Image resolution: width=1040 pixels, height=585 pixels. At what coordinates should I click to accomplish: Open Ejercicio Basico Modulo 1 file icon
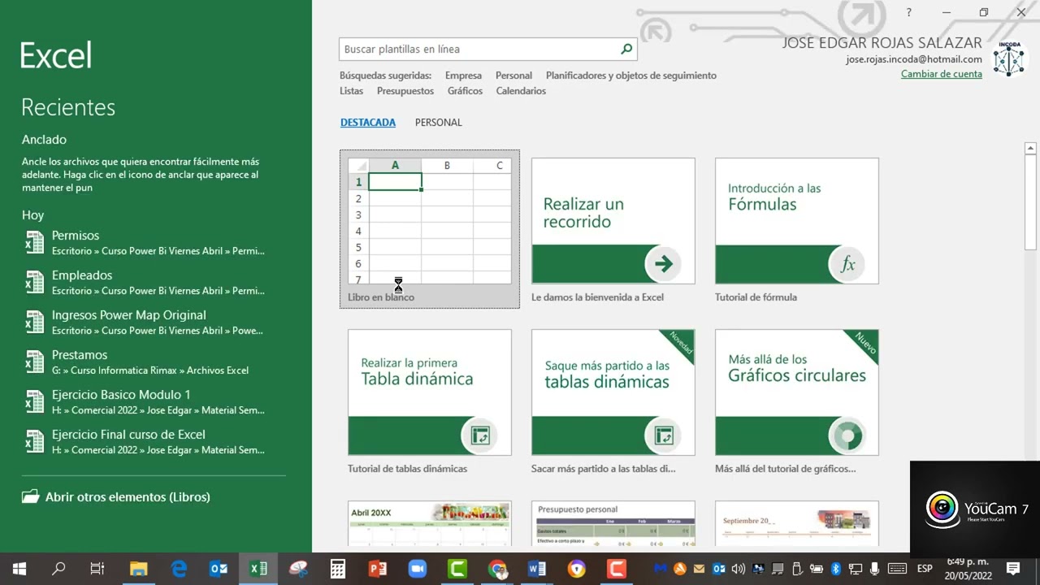(x=34, y=402)
